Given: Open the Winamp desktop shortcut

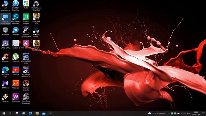Looking at the screenshot, I should 5,98.
